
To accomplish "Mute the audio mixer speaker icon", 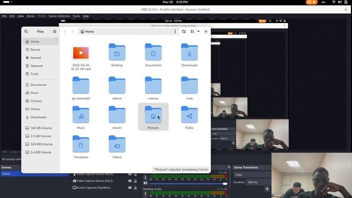I will click(145, 183).
